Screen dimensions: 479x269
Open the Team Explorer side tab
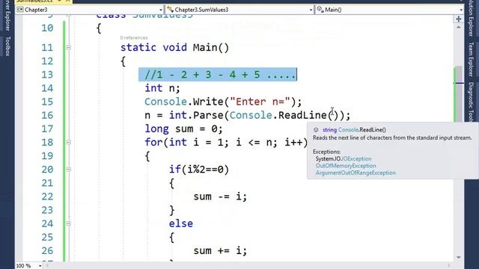click(471, 59)
